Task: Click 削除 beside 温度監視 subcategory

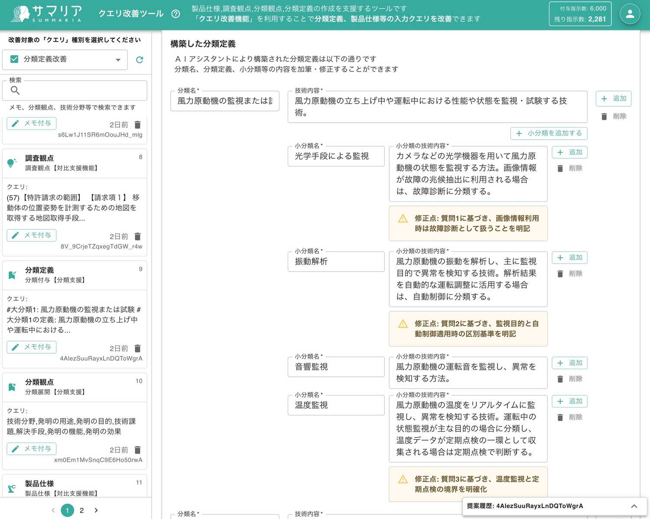Action: [x=570, y=417]
